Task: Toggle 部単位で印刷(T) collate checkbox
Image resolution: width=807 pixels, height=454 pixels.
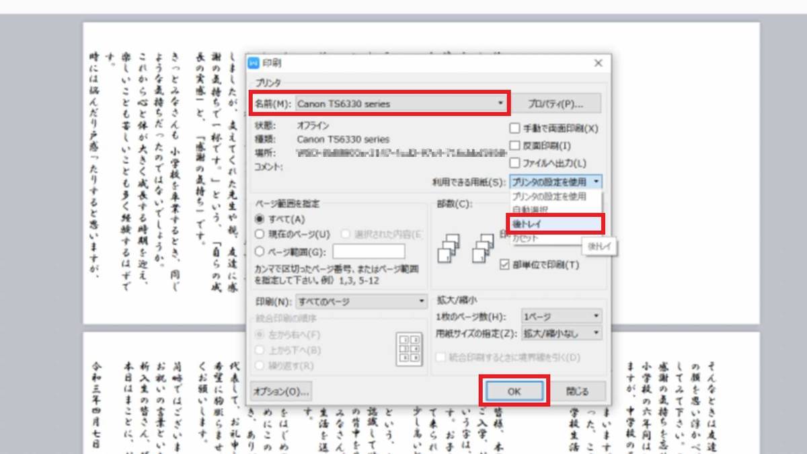Action: click(506, 264)
